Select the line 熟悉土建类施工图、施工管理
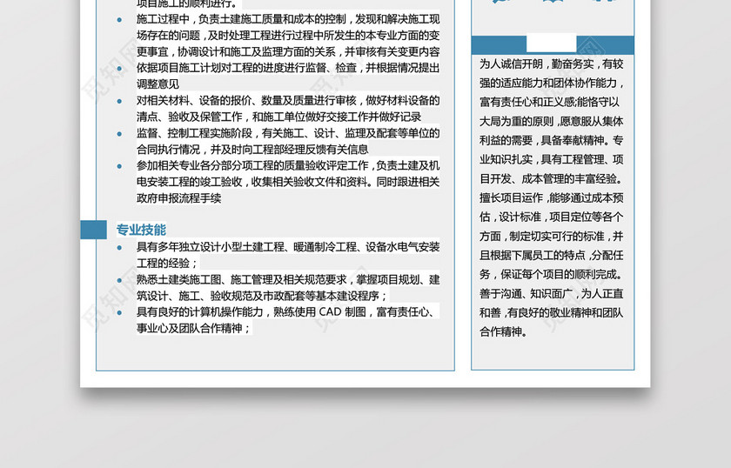731x468 pixels. (288, 280)
